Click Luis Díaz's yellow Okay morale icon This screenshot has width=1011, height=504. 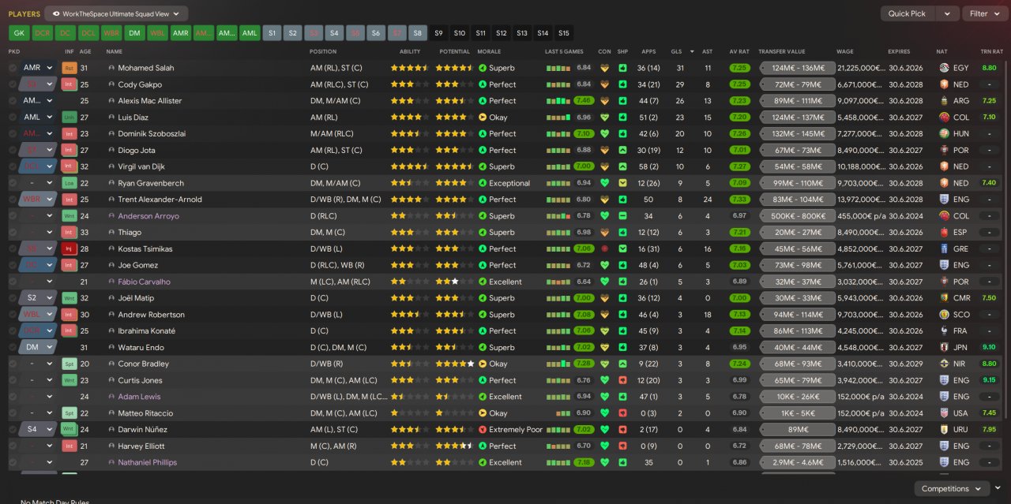483,118
